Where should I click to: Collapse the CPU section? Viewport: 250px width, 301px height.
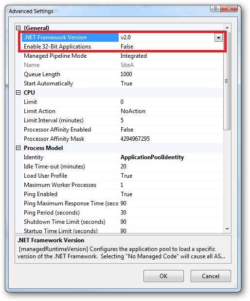(18, 93)
